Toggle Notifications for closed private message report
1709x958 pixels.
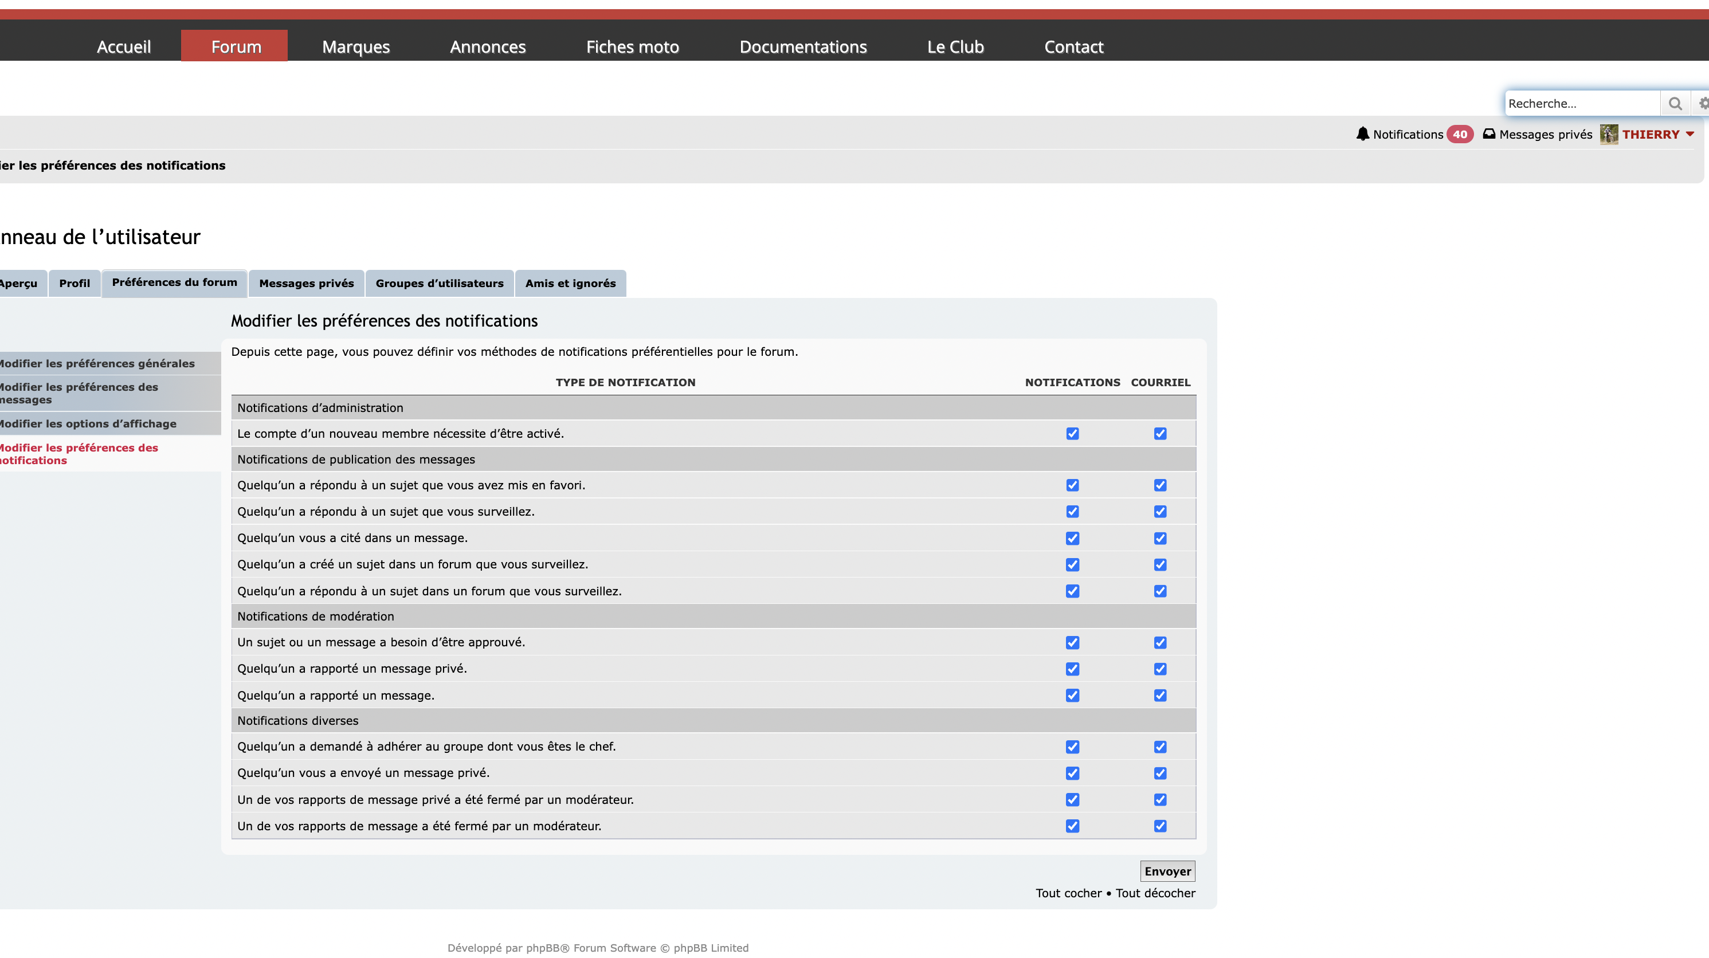tap(1072, 799)
